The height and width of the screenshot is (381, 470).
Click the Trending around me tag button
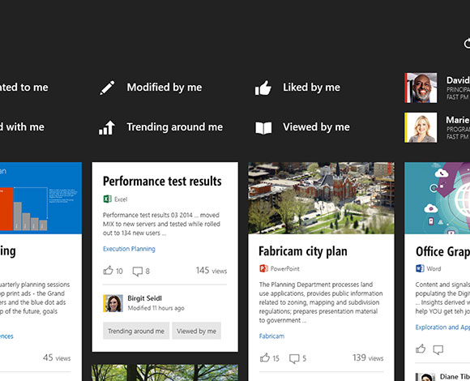point(136,331)
